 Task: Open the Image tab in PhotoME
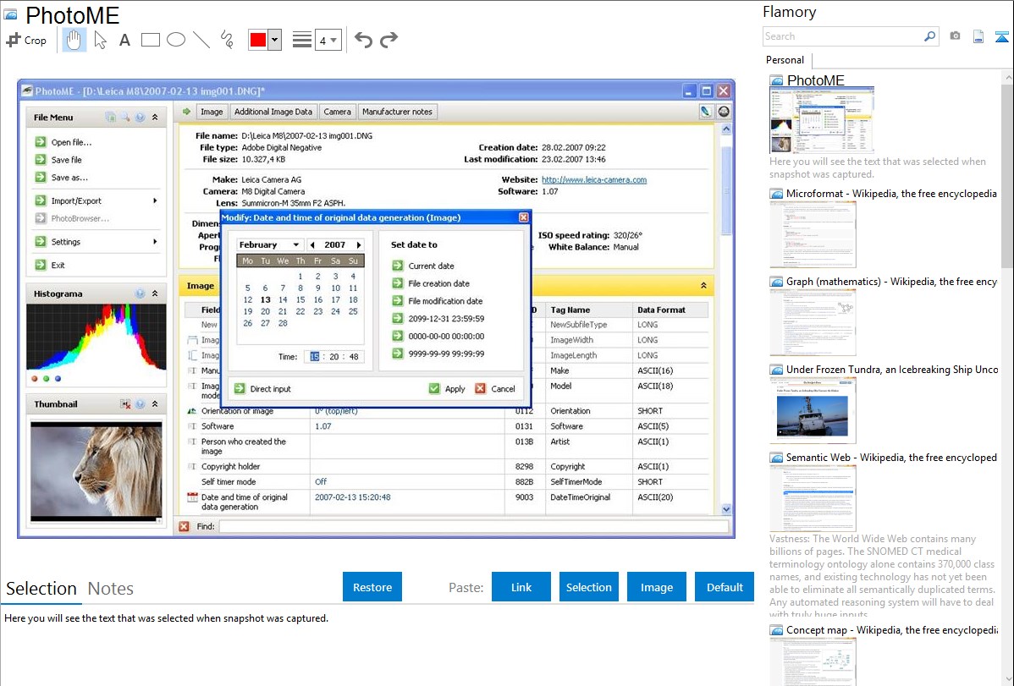[x=212, y=112]
